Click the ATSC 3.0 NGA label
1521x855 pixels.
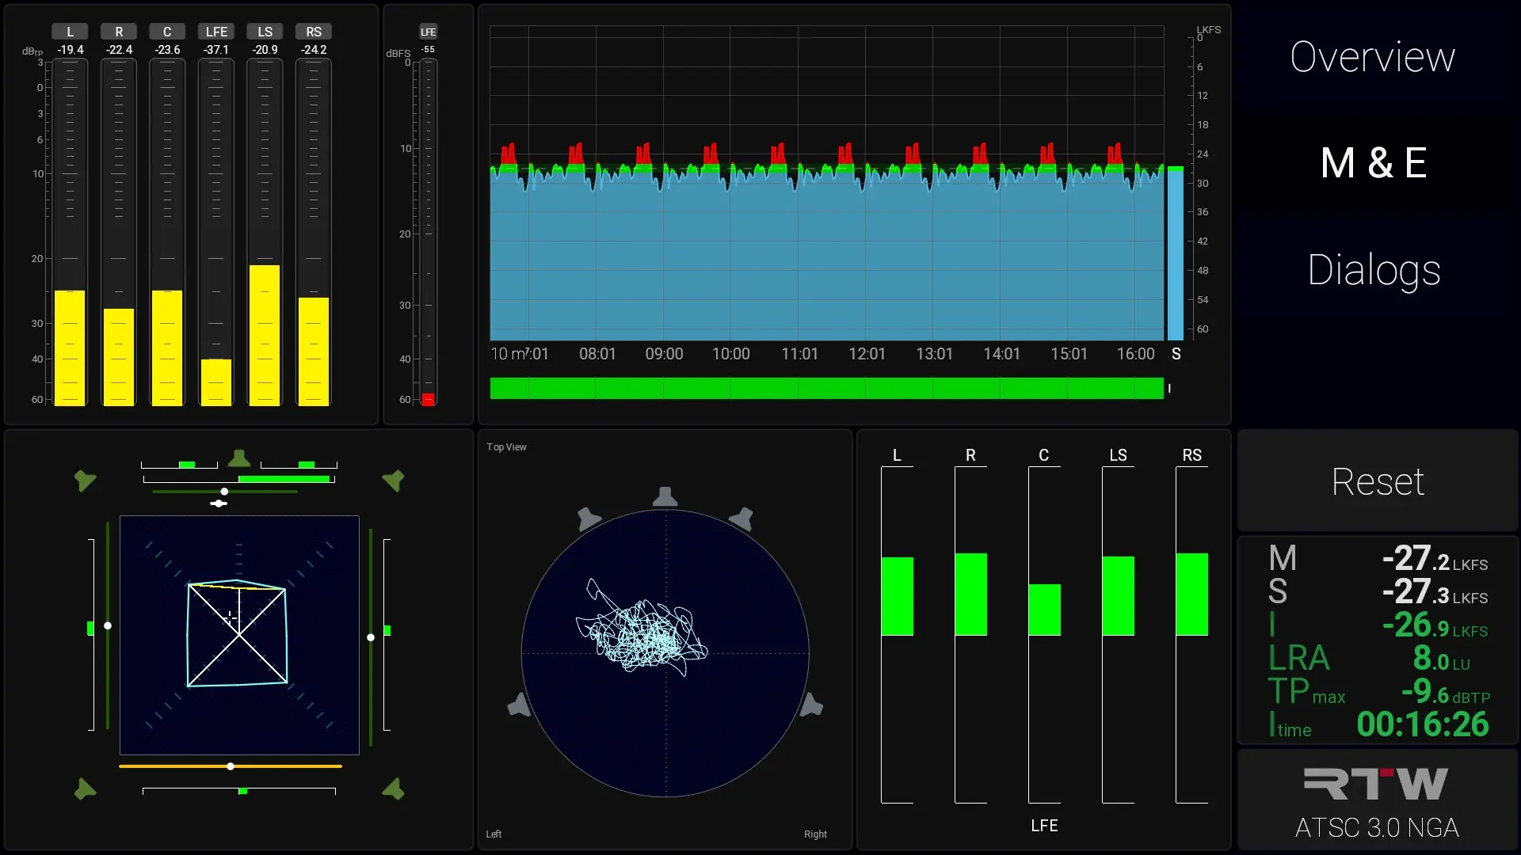pos(1376,827)
